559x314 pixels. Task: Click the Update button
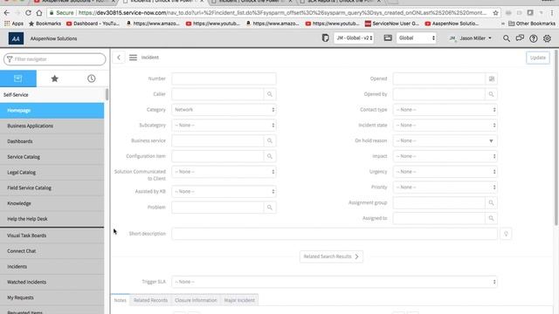[538, 58]
